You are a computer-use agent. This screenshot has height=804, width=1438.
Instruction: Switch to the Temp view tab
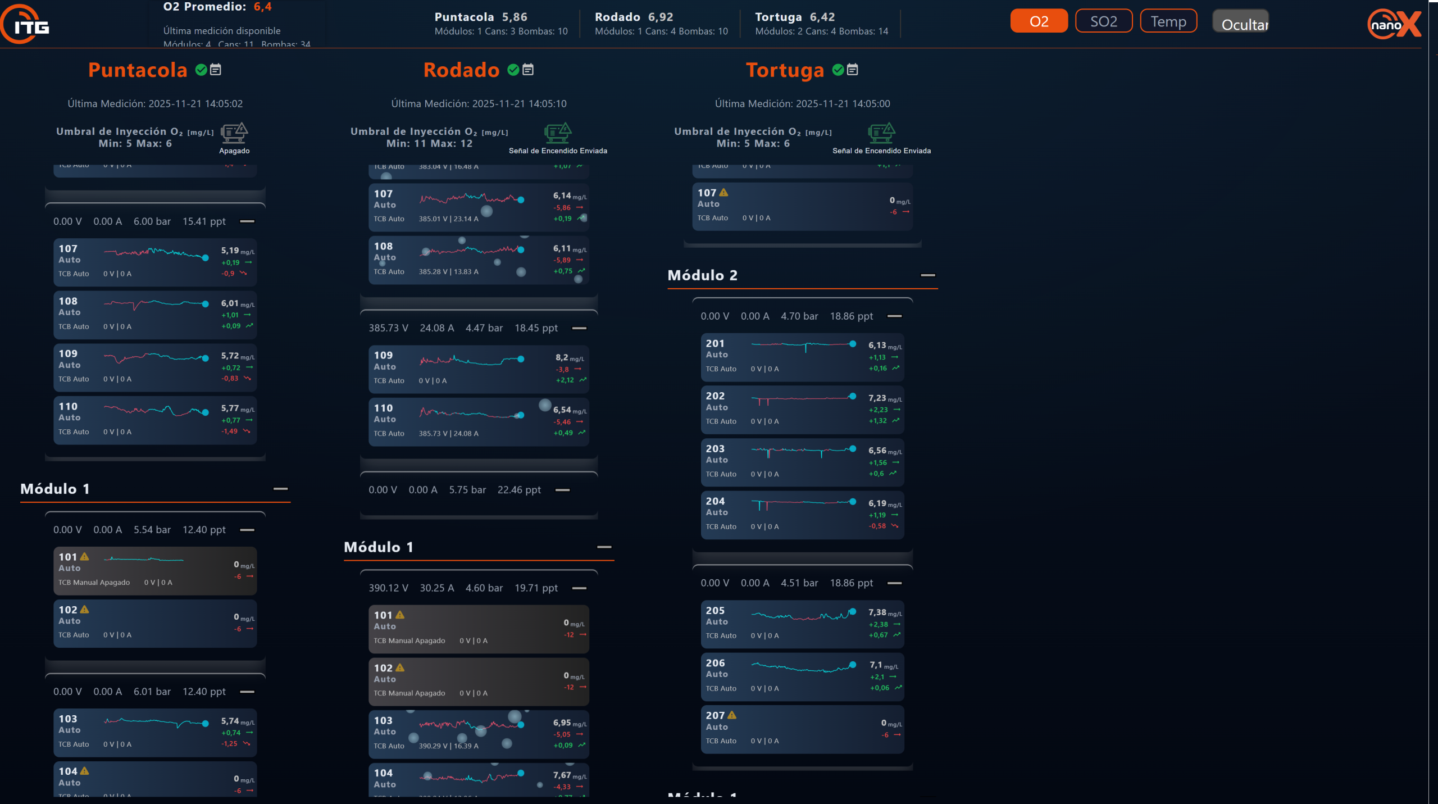[x=1168, y=21]
